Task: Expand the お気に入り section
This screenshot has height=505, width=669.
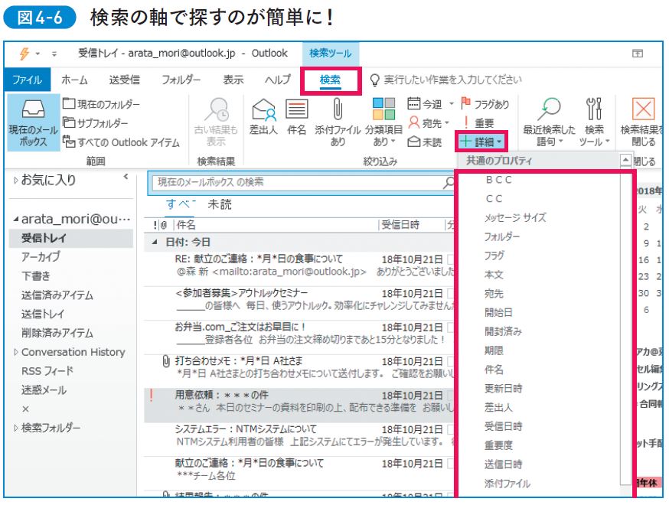Action: point(16,181)
